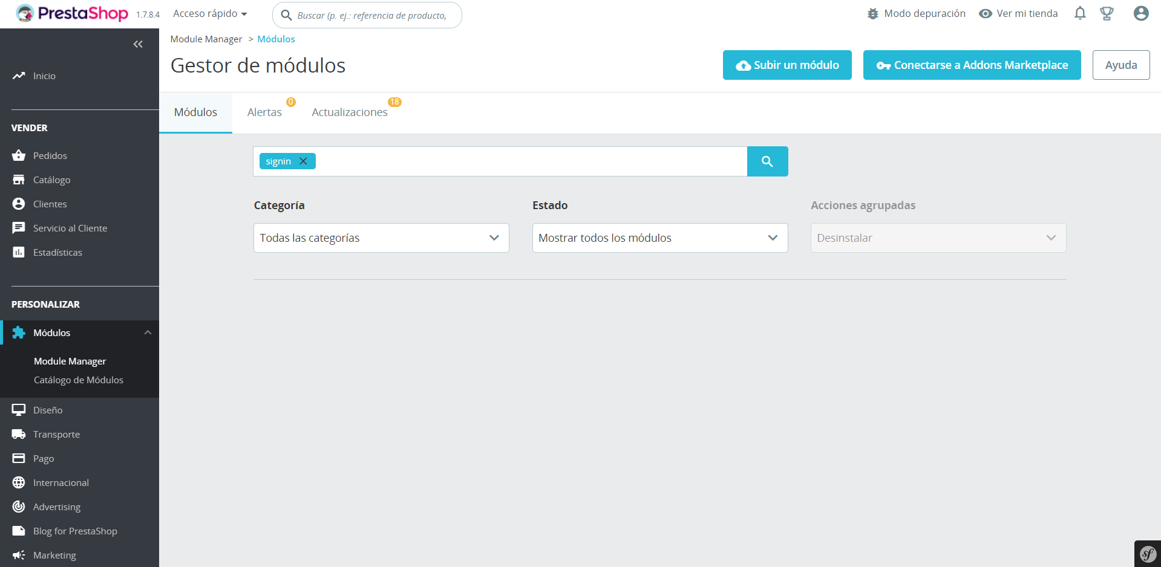Collapse the sidebar with double-chevron icon
This screenshot has width=1161, height=567.
(138, 44)
